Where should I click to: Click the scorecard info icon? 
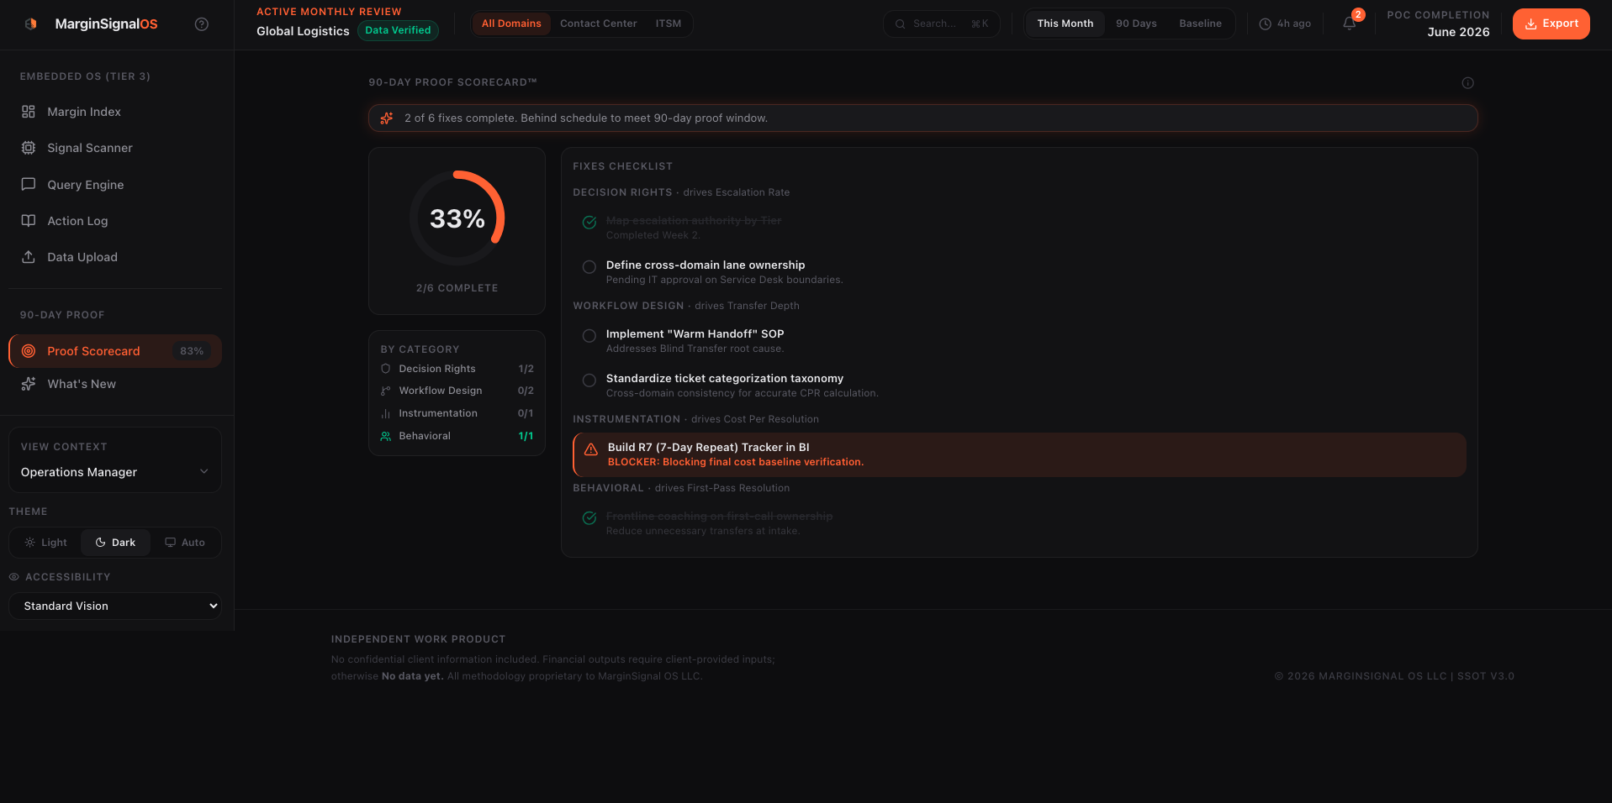(1467, 82)
